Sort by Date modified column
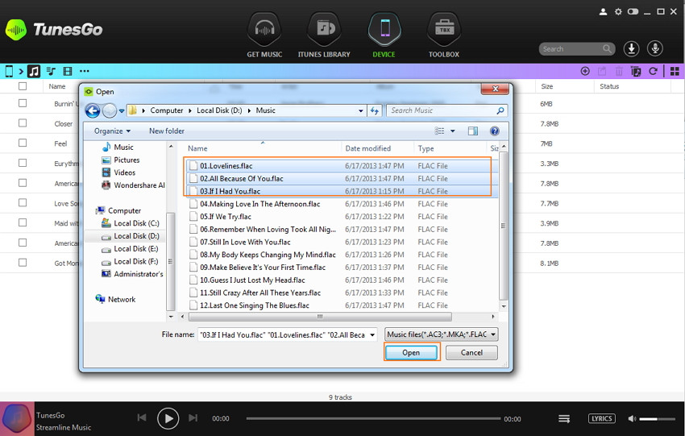This screenshot has height=436, width=685. (367, 148)
